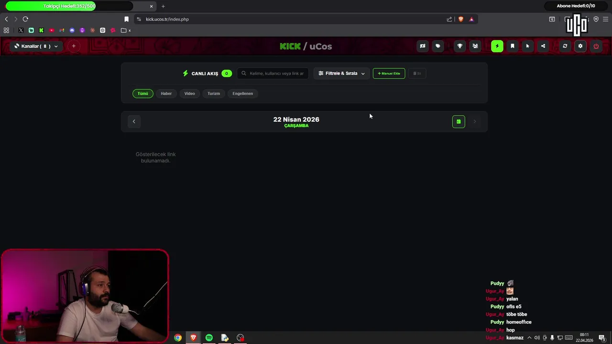Open new browser tab with plus

coord(163,6)
